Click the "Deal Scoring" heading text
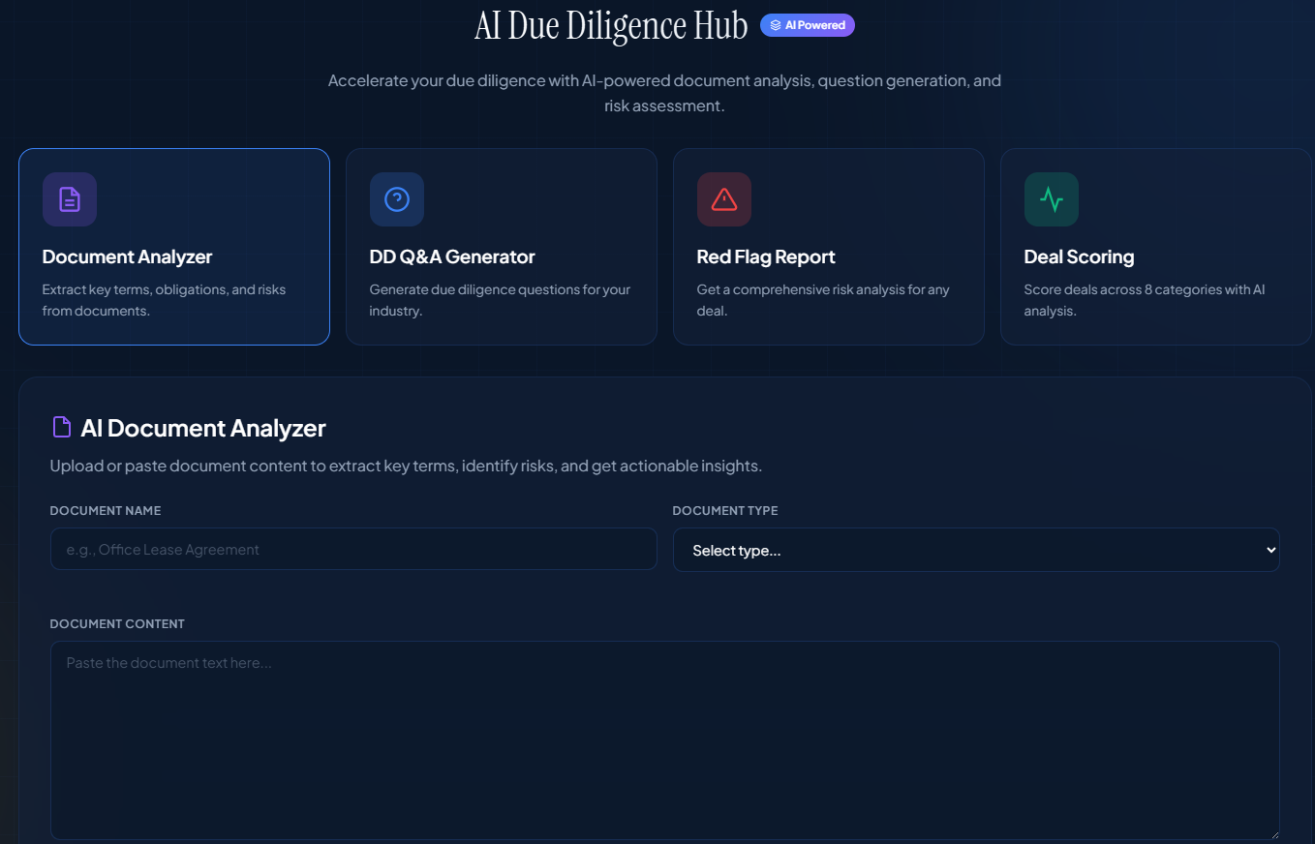Image resolution: width=1315 pixels, height=844 pixels. (1079, 256)
